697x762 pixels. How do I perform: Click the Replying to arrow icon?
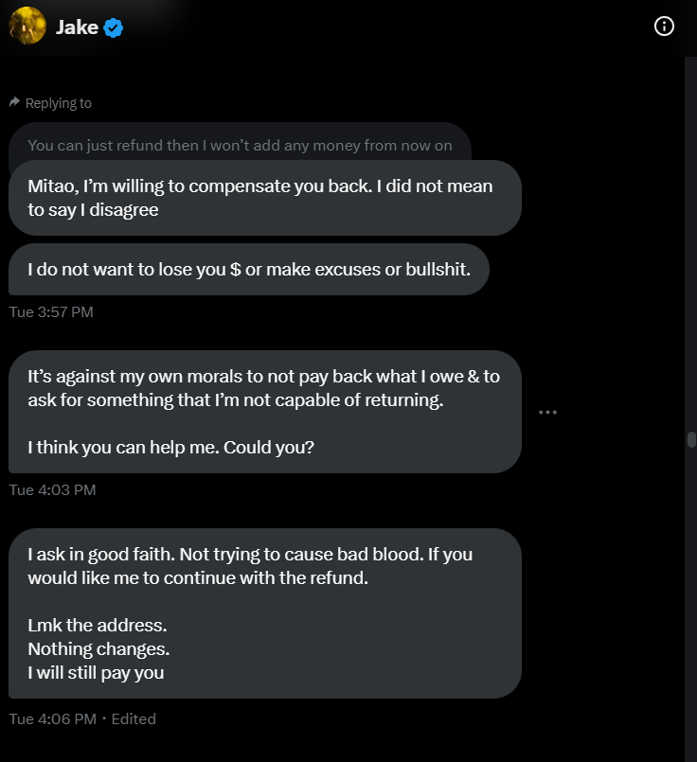point(14,102)
